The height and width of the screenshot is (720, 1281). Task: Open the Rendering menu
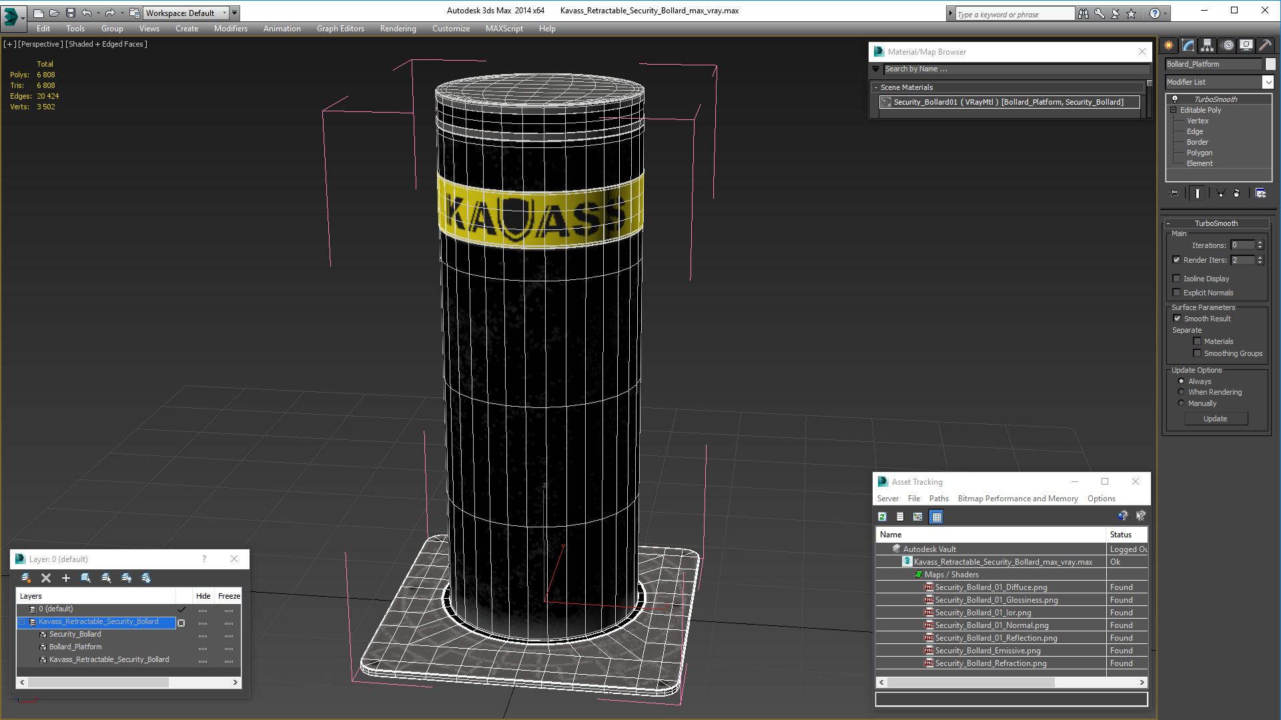coord(398,29)
